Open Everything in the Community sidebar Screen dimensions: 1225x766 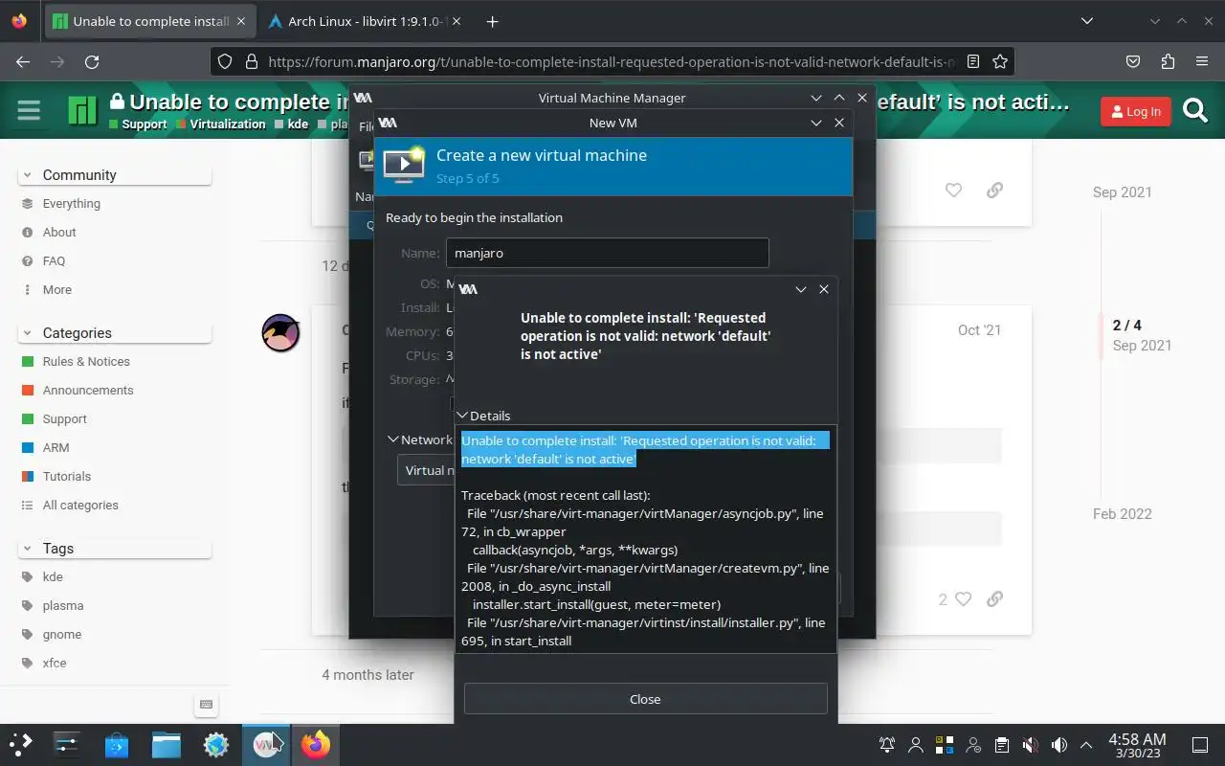[x=71, y=203]
